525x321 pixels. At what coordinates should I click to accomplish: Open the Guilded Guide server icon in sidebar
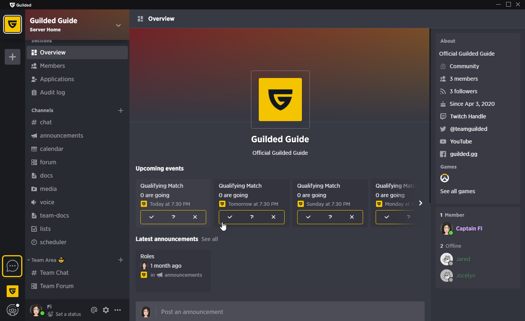[13, 24]
